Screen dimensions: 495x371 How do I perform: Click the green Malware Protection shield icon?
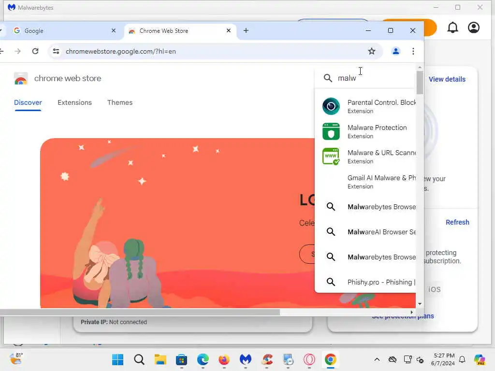click(331, 131)
